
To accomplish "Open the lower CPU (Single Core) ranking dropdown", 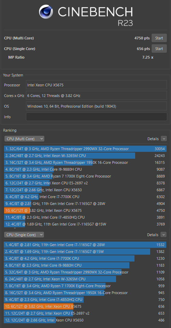I will 24,235.
